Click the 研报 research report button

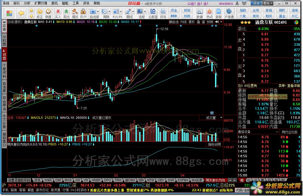187,11
